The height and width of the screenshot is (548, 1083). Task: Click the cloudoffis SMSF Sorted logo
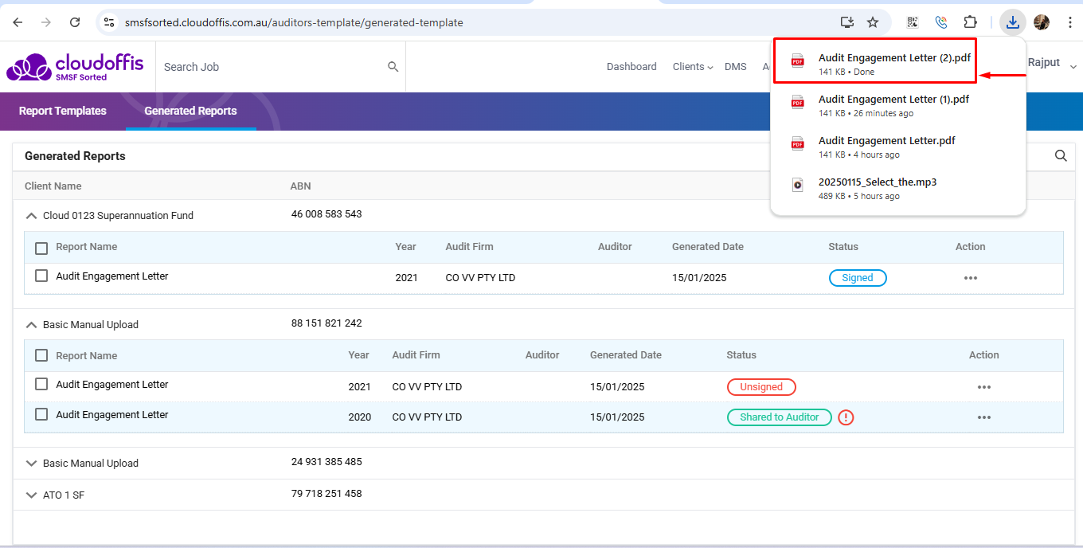point(75,67)
